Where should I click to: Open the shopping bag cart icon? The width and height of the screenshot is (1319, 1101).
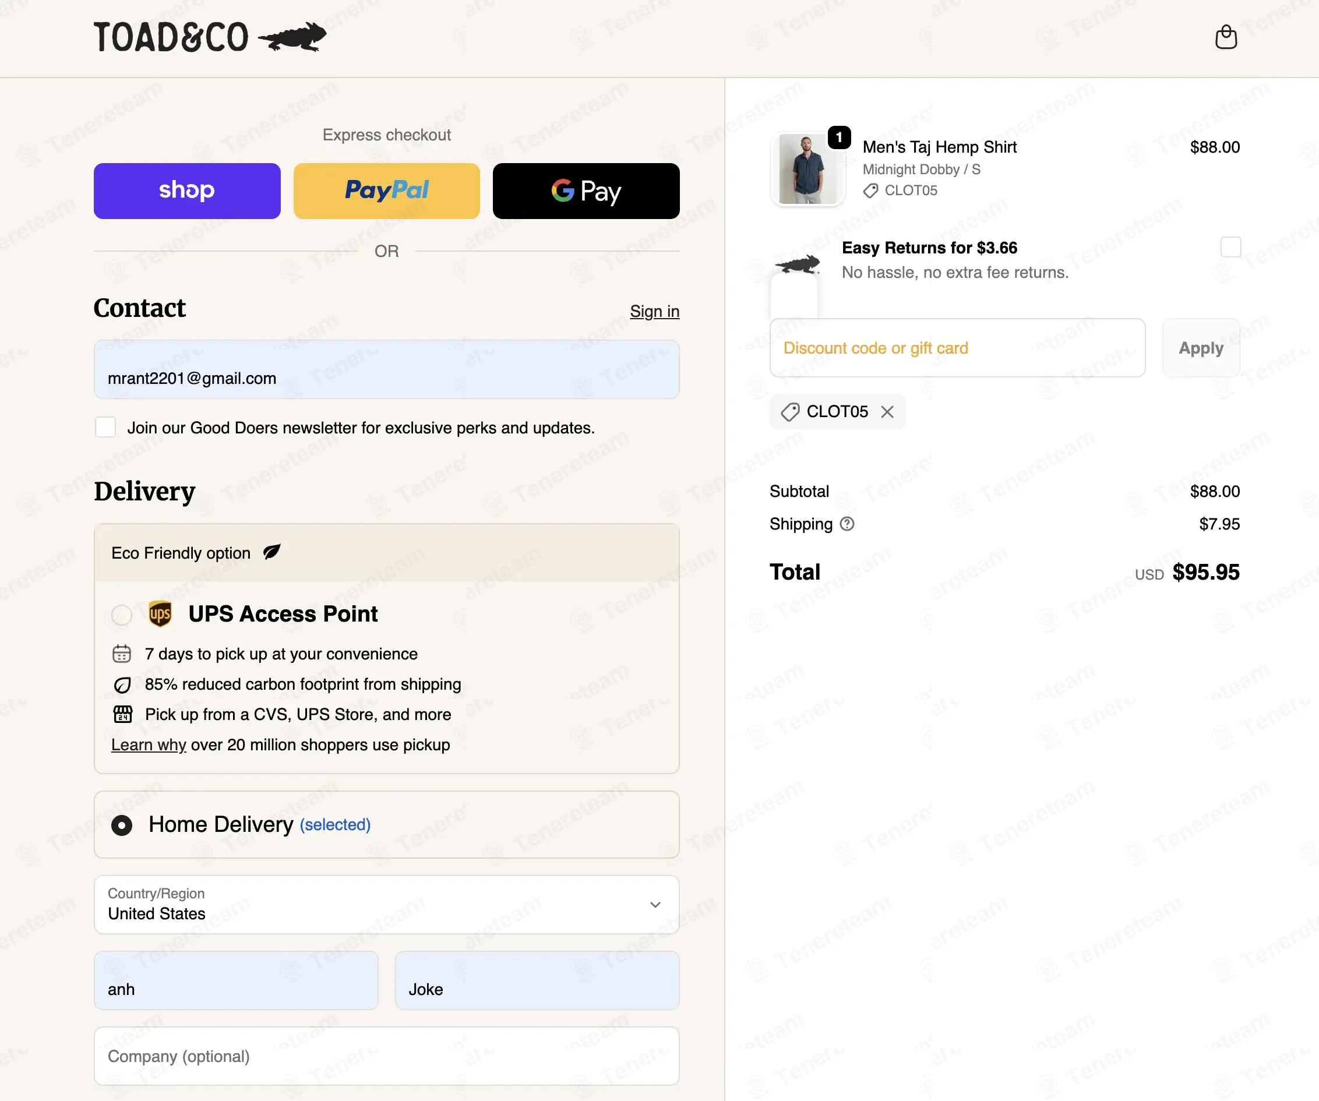(1225, 37)
